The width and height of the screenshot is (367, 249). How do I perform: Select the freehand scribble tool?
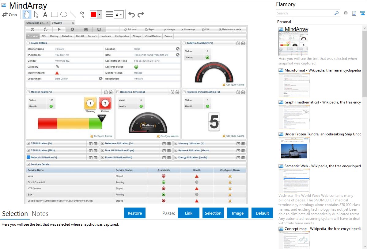pos(82,14)
